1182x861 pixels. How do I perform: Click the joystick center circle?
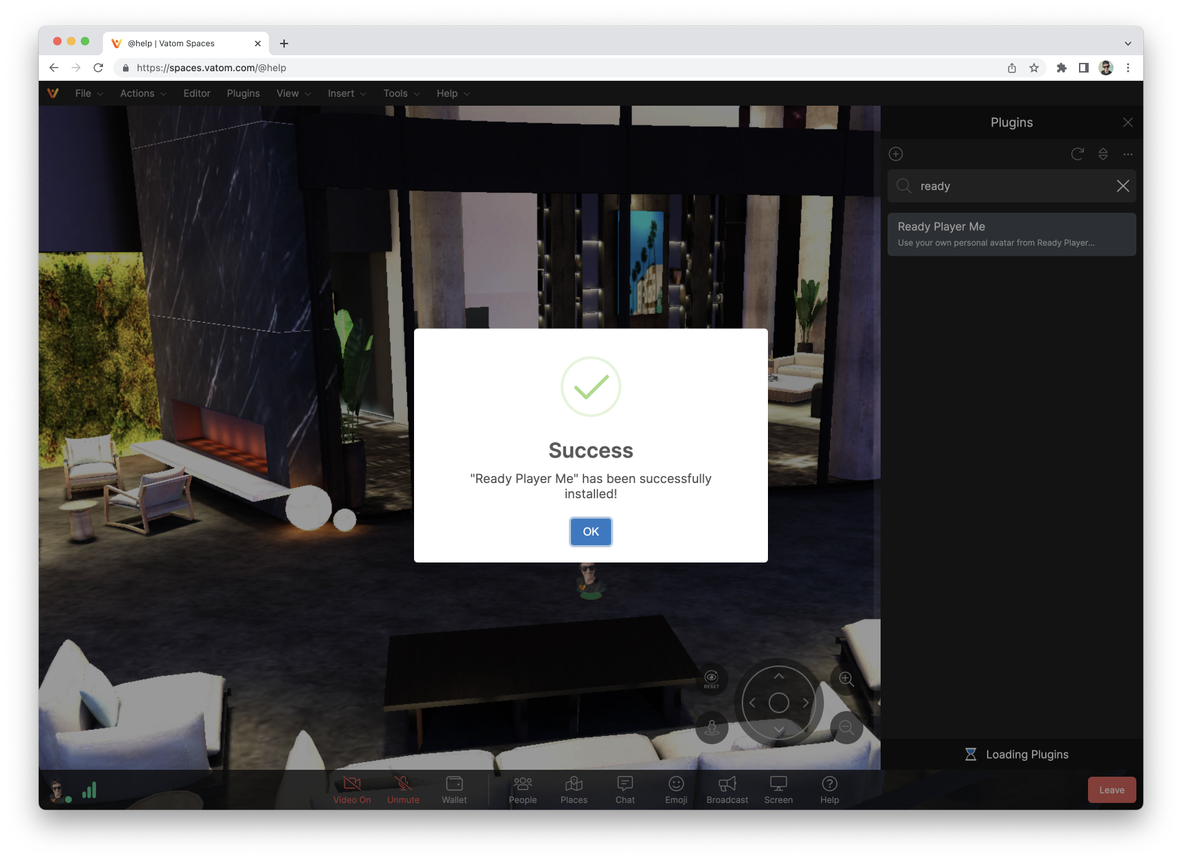point(779,703)
